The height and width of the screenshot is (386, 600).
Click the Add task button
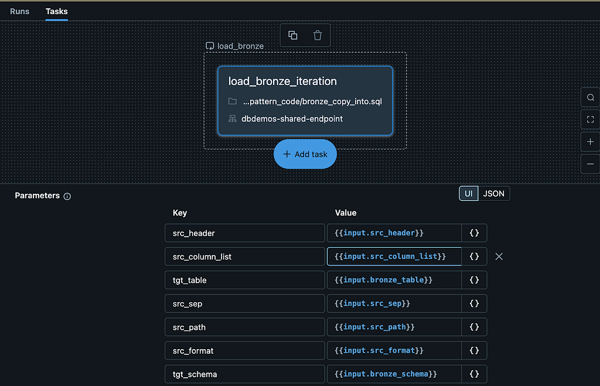tap(305, 154)
